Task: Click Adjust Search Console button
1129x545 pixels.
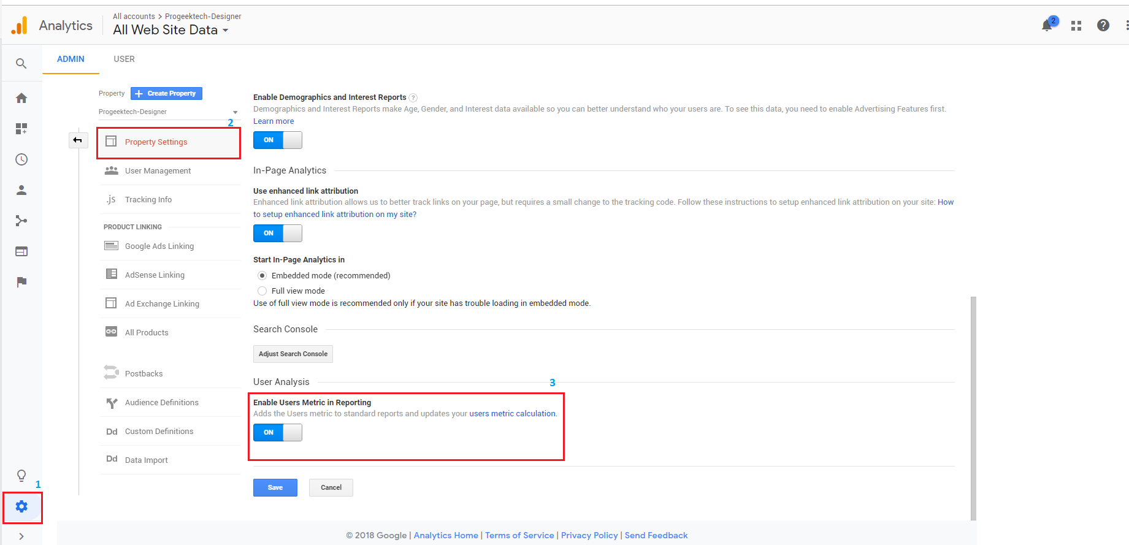Action: click(293, 354)
